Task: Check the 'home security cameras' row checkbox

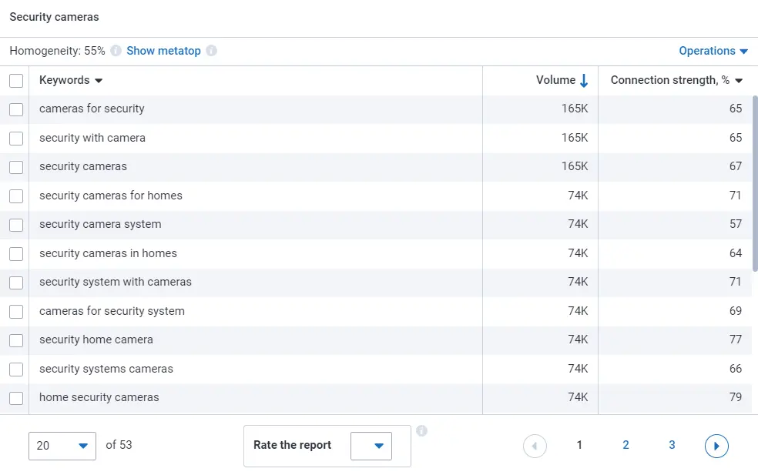Action: pos(16,398)
